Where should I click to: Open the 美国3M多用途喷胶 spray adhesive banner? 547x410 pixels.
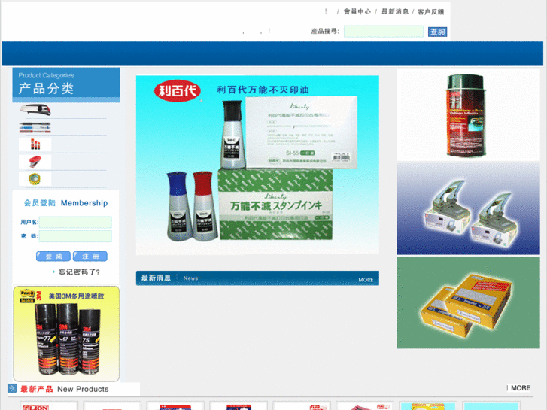tap(66, 333)
